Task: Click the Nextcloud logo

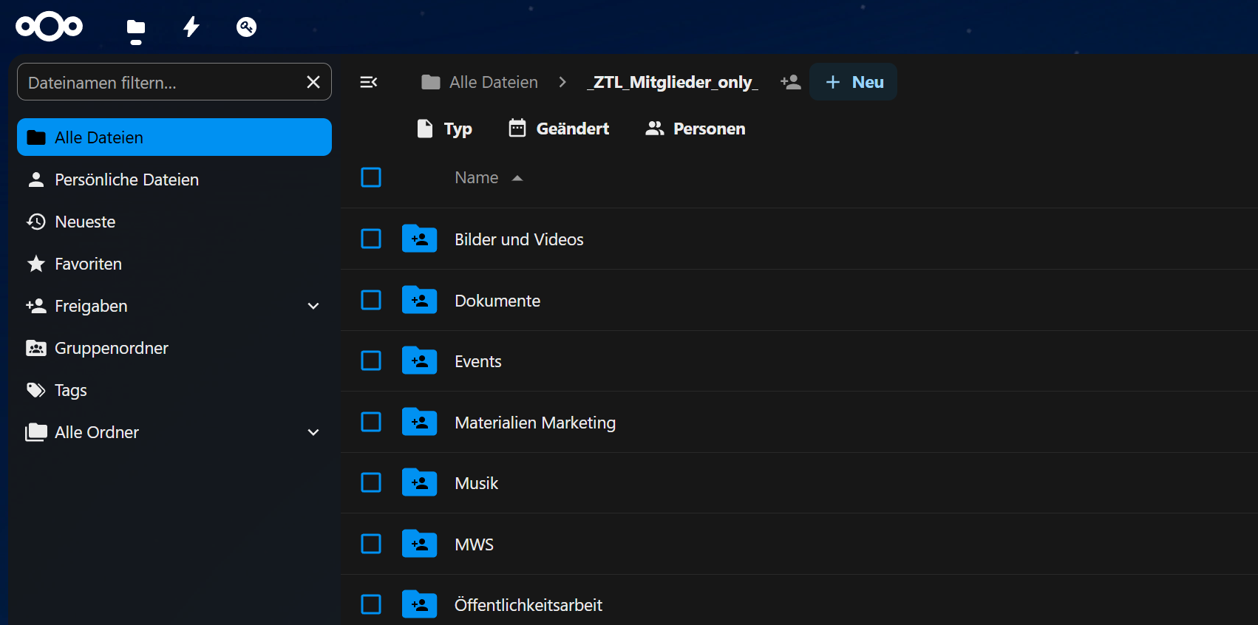Action: 50,27
